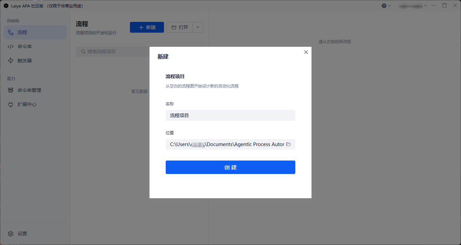Viewport: 461px width, 245px height.
Task: Click the 打开 button
Action: point(180,27)
